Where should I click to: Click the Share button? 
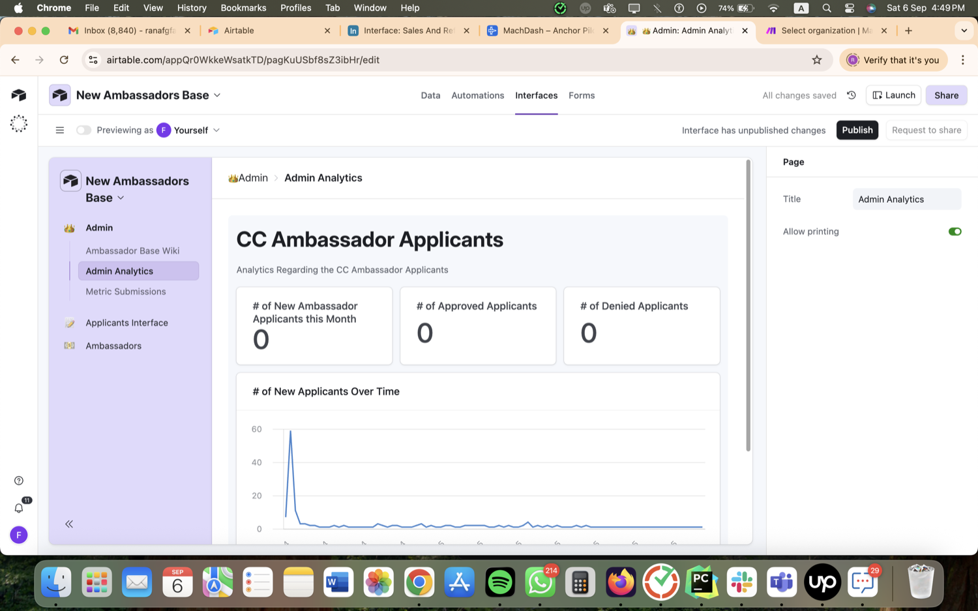[946, 95]
